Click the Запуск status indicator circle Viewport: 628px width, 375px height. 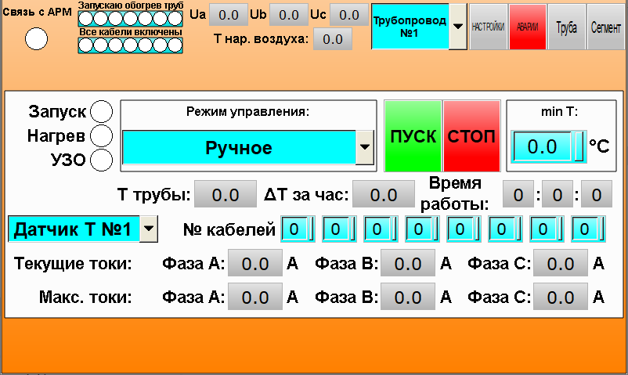point(101,112)
